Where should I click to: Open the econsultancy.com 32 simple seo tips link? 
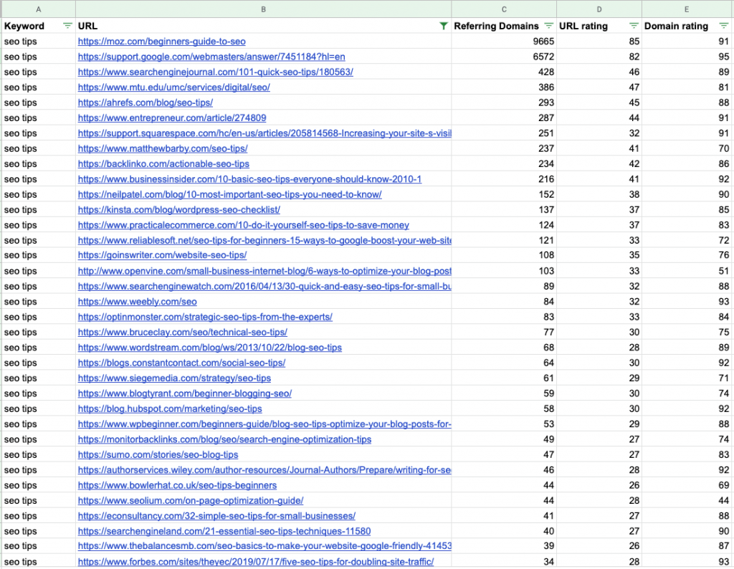(x=216, y=516)
